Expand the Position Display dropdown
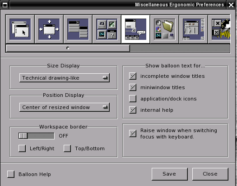This screenshot has width=237, height=186. [65, 107]
